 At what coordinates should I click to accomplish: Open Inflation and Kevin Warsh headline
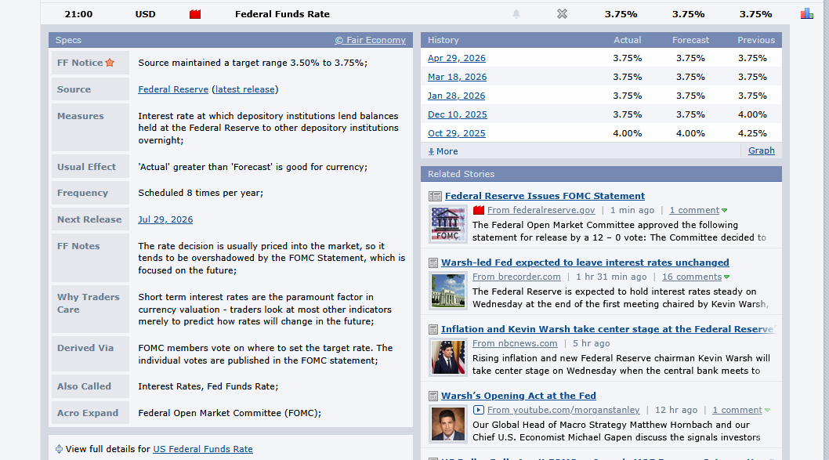coord(609,329)
